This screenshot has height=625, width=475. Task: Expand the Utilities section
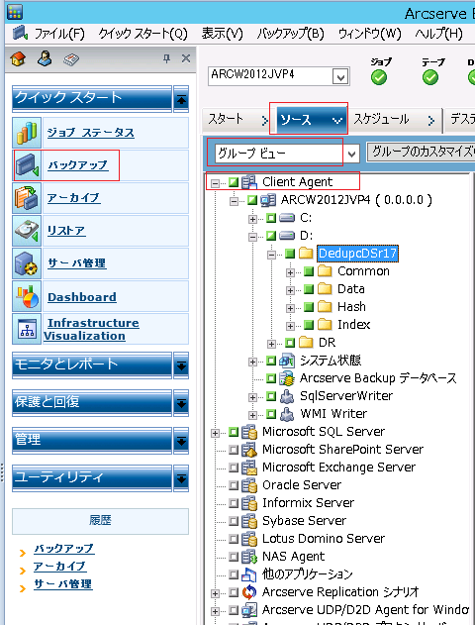coord(181,478)
